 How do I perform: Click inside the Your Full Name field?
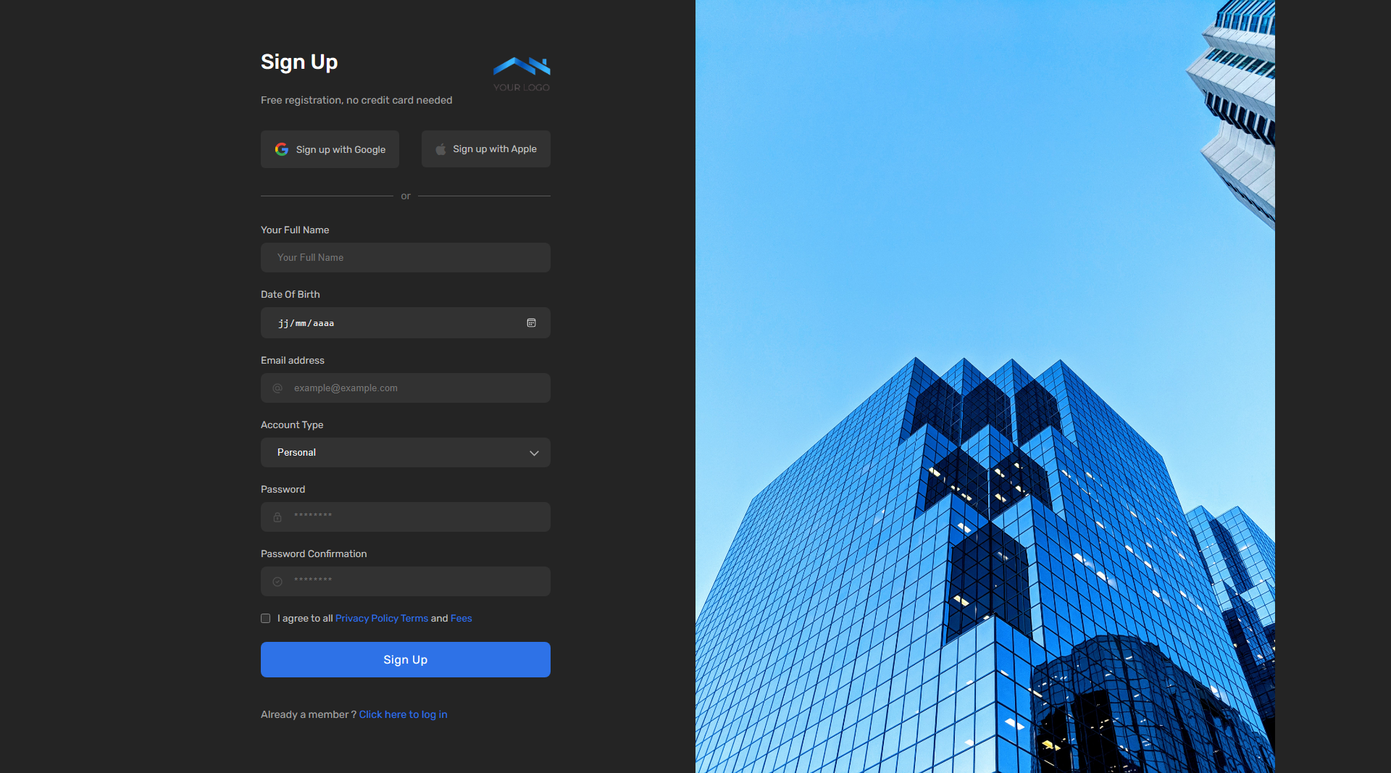click(x=405, y=257)
